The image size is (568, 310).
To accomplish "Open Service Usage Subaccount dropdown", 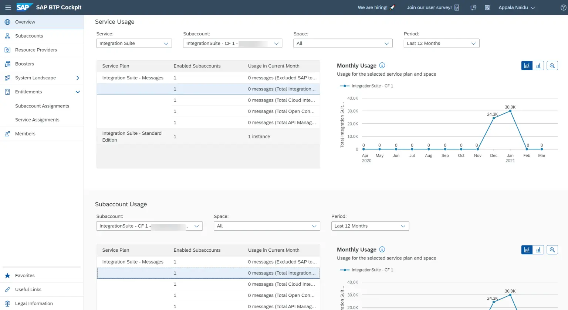I will click(233, 43).
